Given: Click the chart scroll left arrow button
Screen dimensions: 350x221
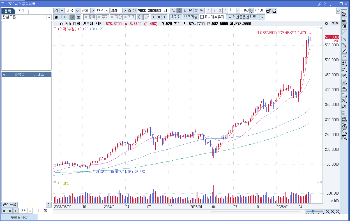Looking at the screenshot, I should click(153, 17).
